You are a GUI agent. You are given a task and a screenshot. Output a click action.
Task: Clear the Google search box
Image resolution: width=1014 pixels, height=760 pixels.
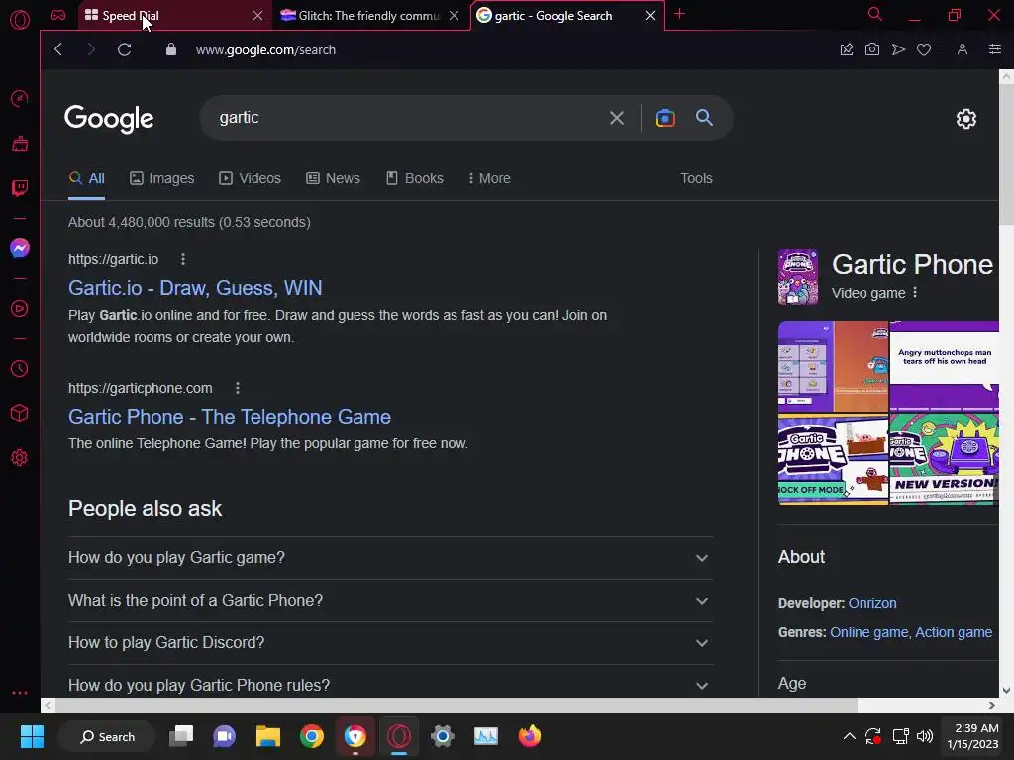(616, 118)
